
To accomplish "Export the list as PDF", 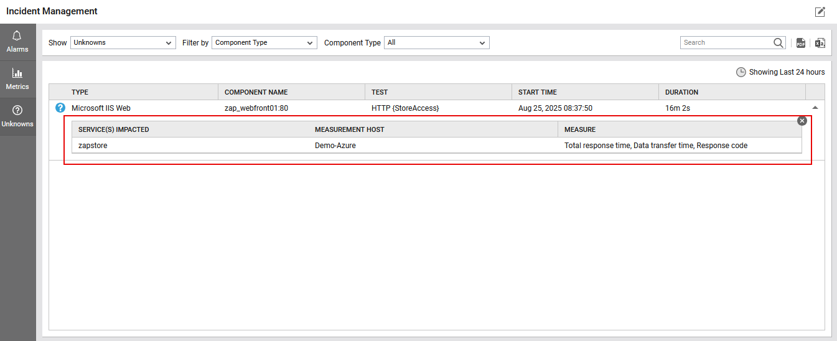I will 801,43.
